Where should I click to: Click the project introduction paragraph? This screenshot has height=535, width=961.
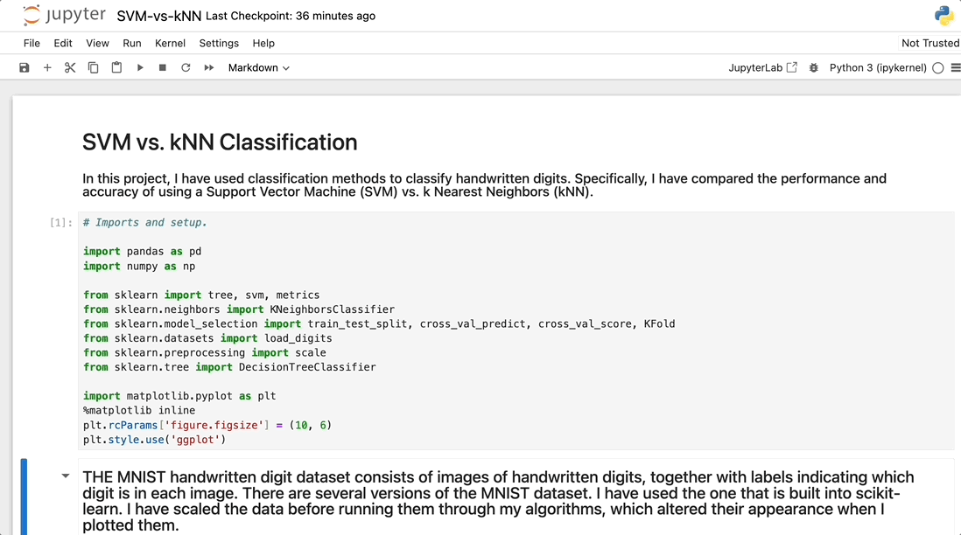coord(484,184)
